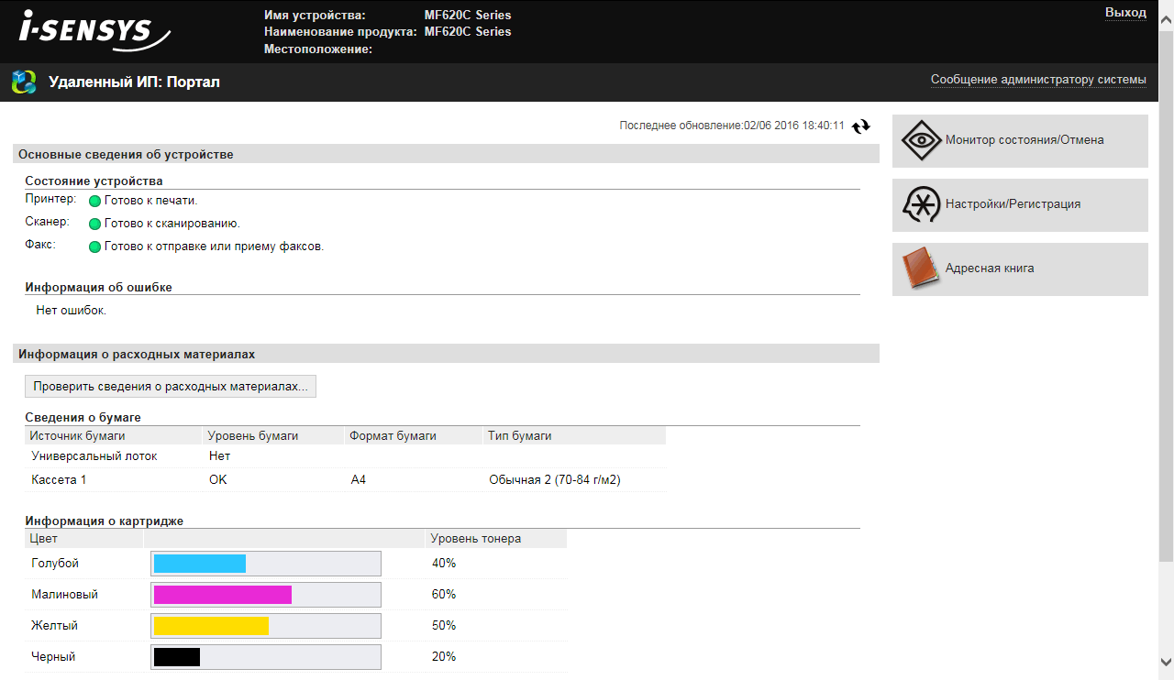Click the Желтый cartridge label
Screen dimensions: 1174x680
(x=54, y=626)
